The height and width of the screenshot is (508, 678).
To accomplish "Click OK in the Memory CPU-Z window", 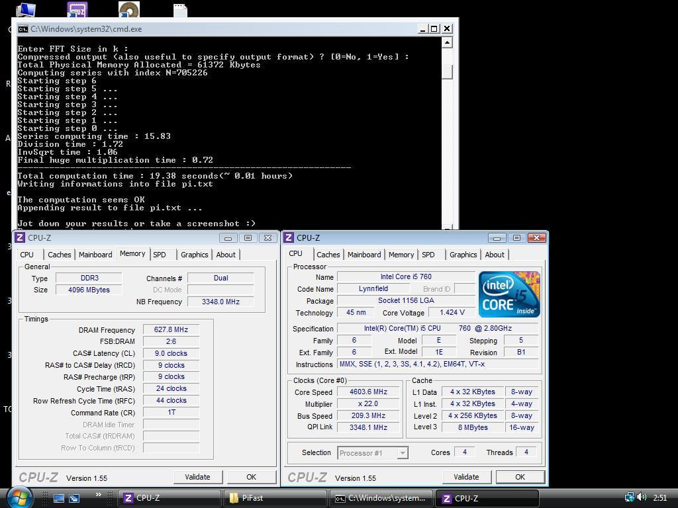I will tap(251, 477).
